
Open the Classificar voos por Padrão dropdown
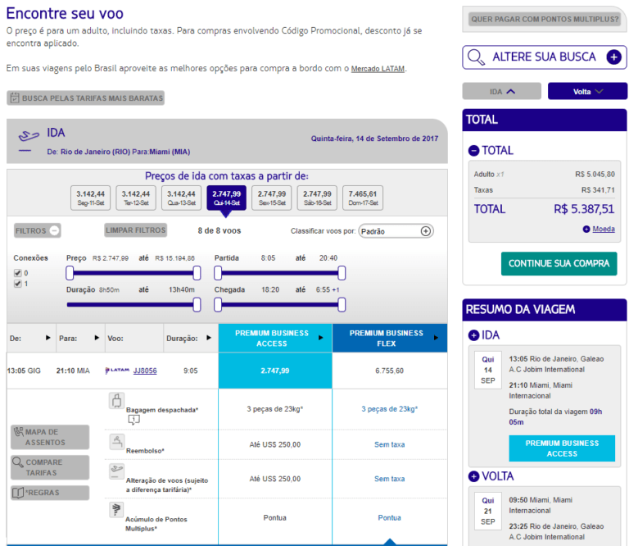click(x=396, y=231)
